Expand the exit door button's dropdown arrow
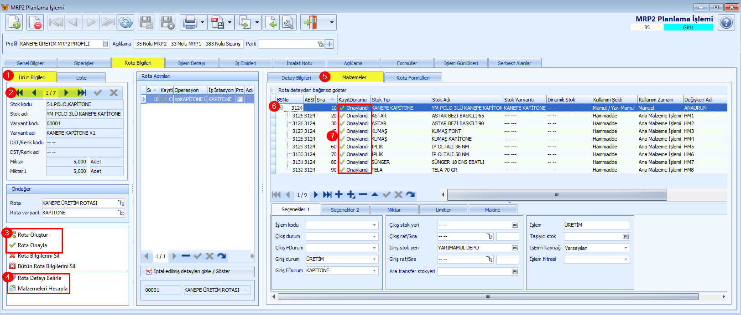 332,22
